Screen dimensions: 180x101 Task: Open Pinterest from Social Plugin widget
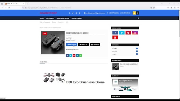(x=128, y=33)
